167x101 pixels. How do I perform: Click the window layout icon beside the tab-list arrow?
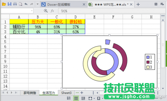pyautogui.click(x=156, y=4)
